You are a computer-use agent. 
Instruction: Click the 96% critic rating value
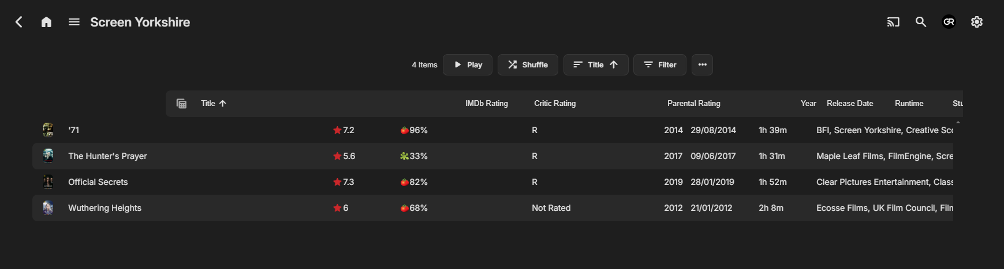419,130
